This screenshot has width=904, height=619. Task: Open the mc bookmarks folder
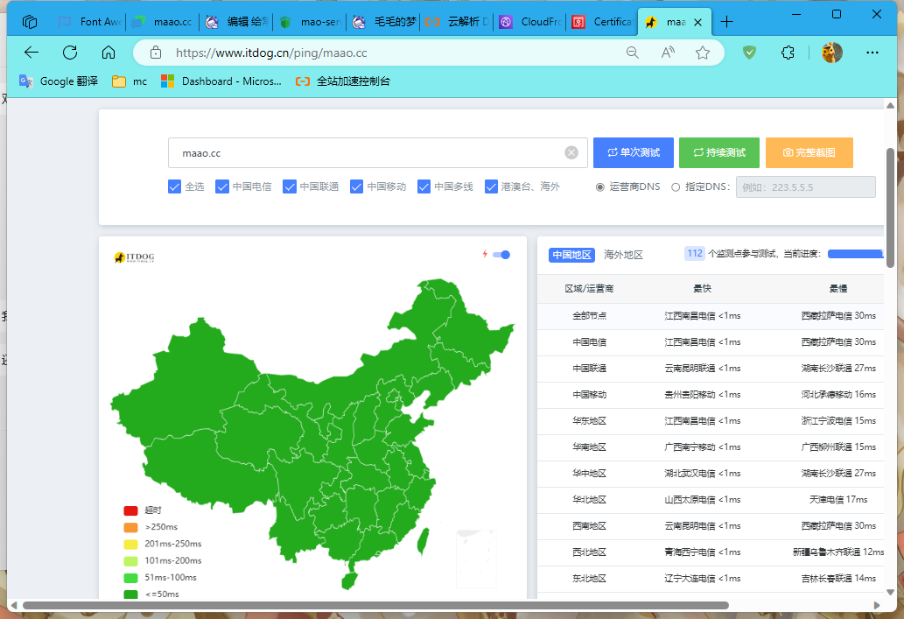click(x=130, y=81)
